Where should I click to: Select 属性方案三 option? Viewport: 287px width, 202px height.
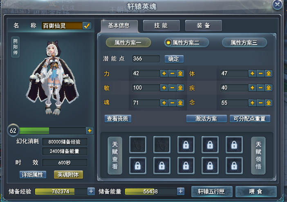coord(244,43)
